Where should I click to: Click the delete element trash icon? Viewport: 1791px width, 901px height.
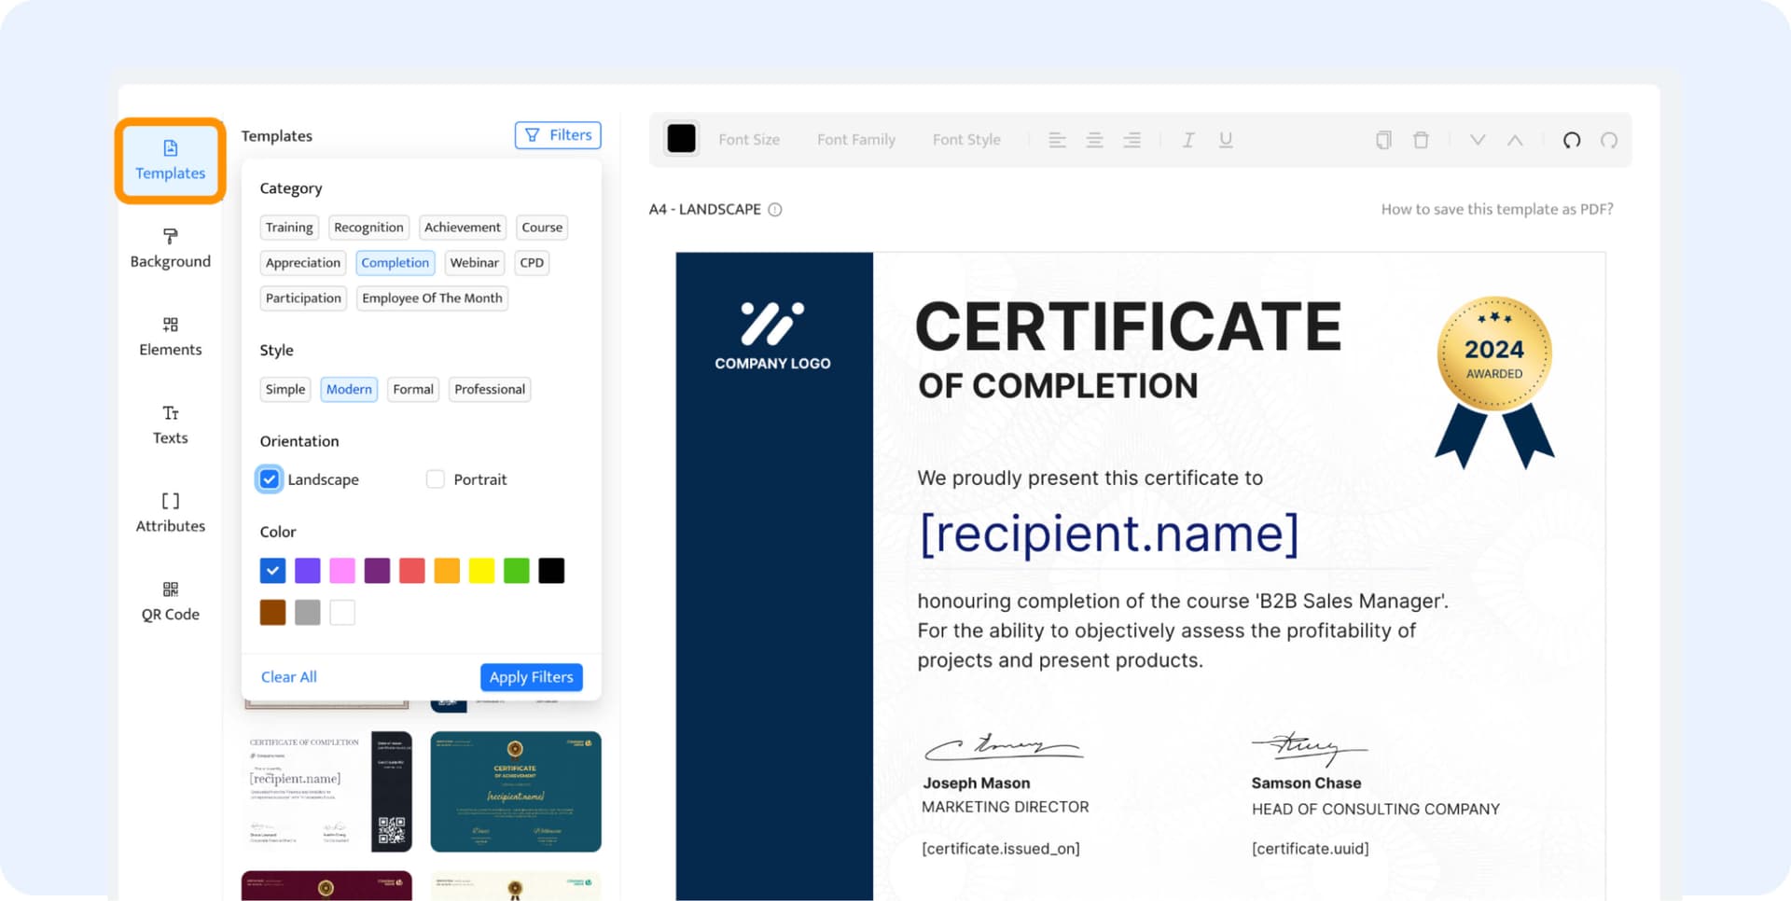1421,139
